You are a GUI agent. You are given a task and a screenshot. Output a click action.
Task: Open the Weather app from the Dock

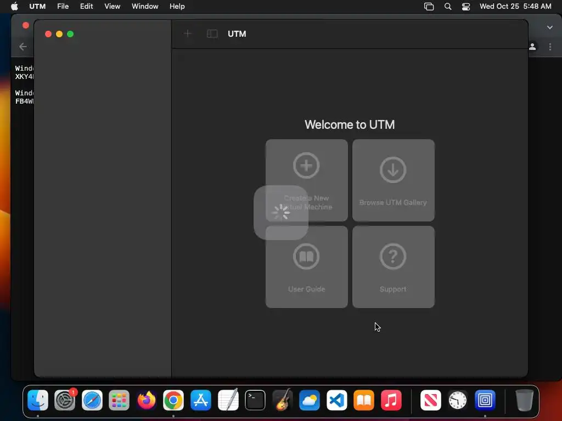pos(310,400)
